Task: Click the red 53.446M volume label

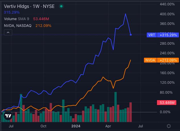Action: click(x=168, y=102)
